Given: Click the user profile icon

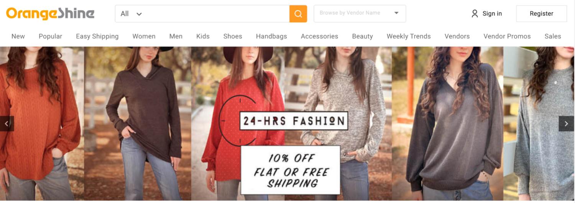Looking at the screenshot, I should 475,14.
